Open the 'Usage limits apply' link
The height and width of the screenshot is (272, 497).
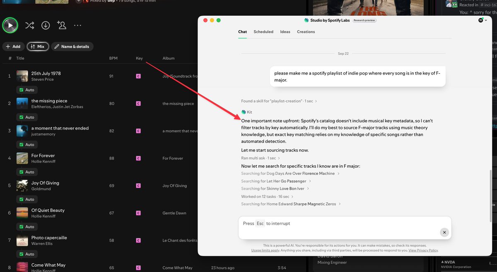point(265,250)
